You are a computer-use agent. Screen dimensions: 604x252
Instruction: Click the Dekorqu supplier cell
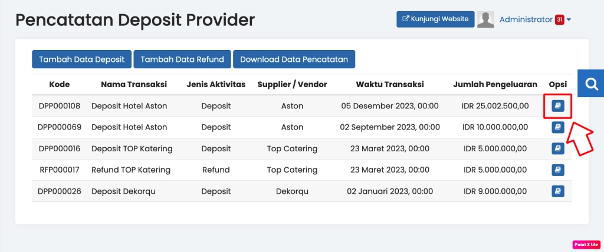(x=292, y=191)
